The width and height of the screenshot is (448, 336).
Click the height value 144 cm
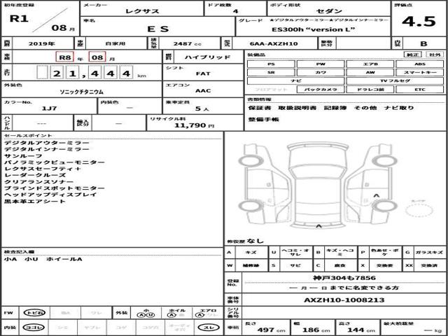tap(361, 330)
